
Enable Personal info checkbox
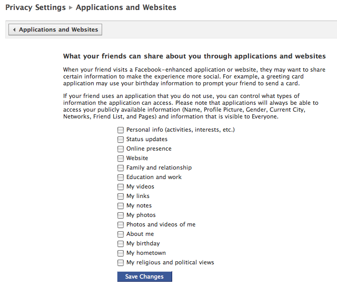121,130
